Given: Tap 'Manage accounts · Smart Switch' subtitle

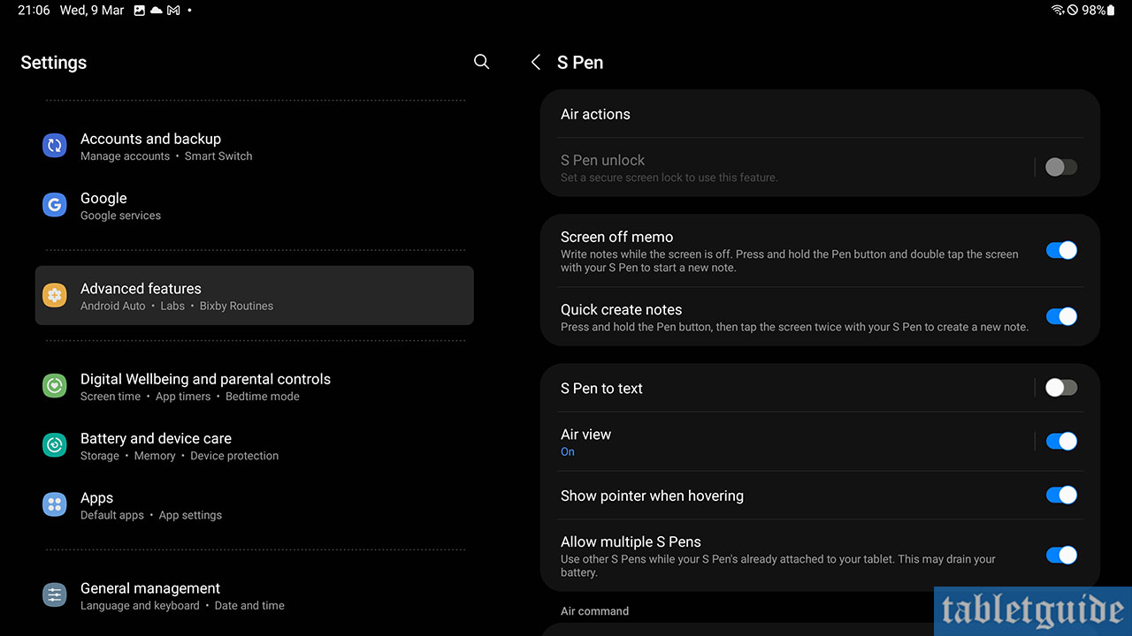Looking at the screenshot, I should coord(166,156).
